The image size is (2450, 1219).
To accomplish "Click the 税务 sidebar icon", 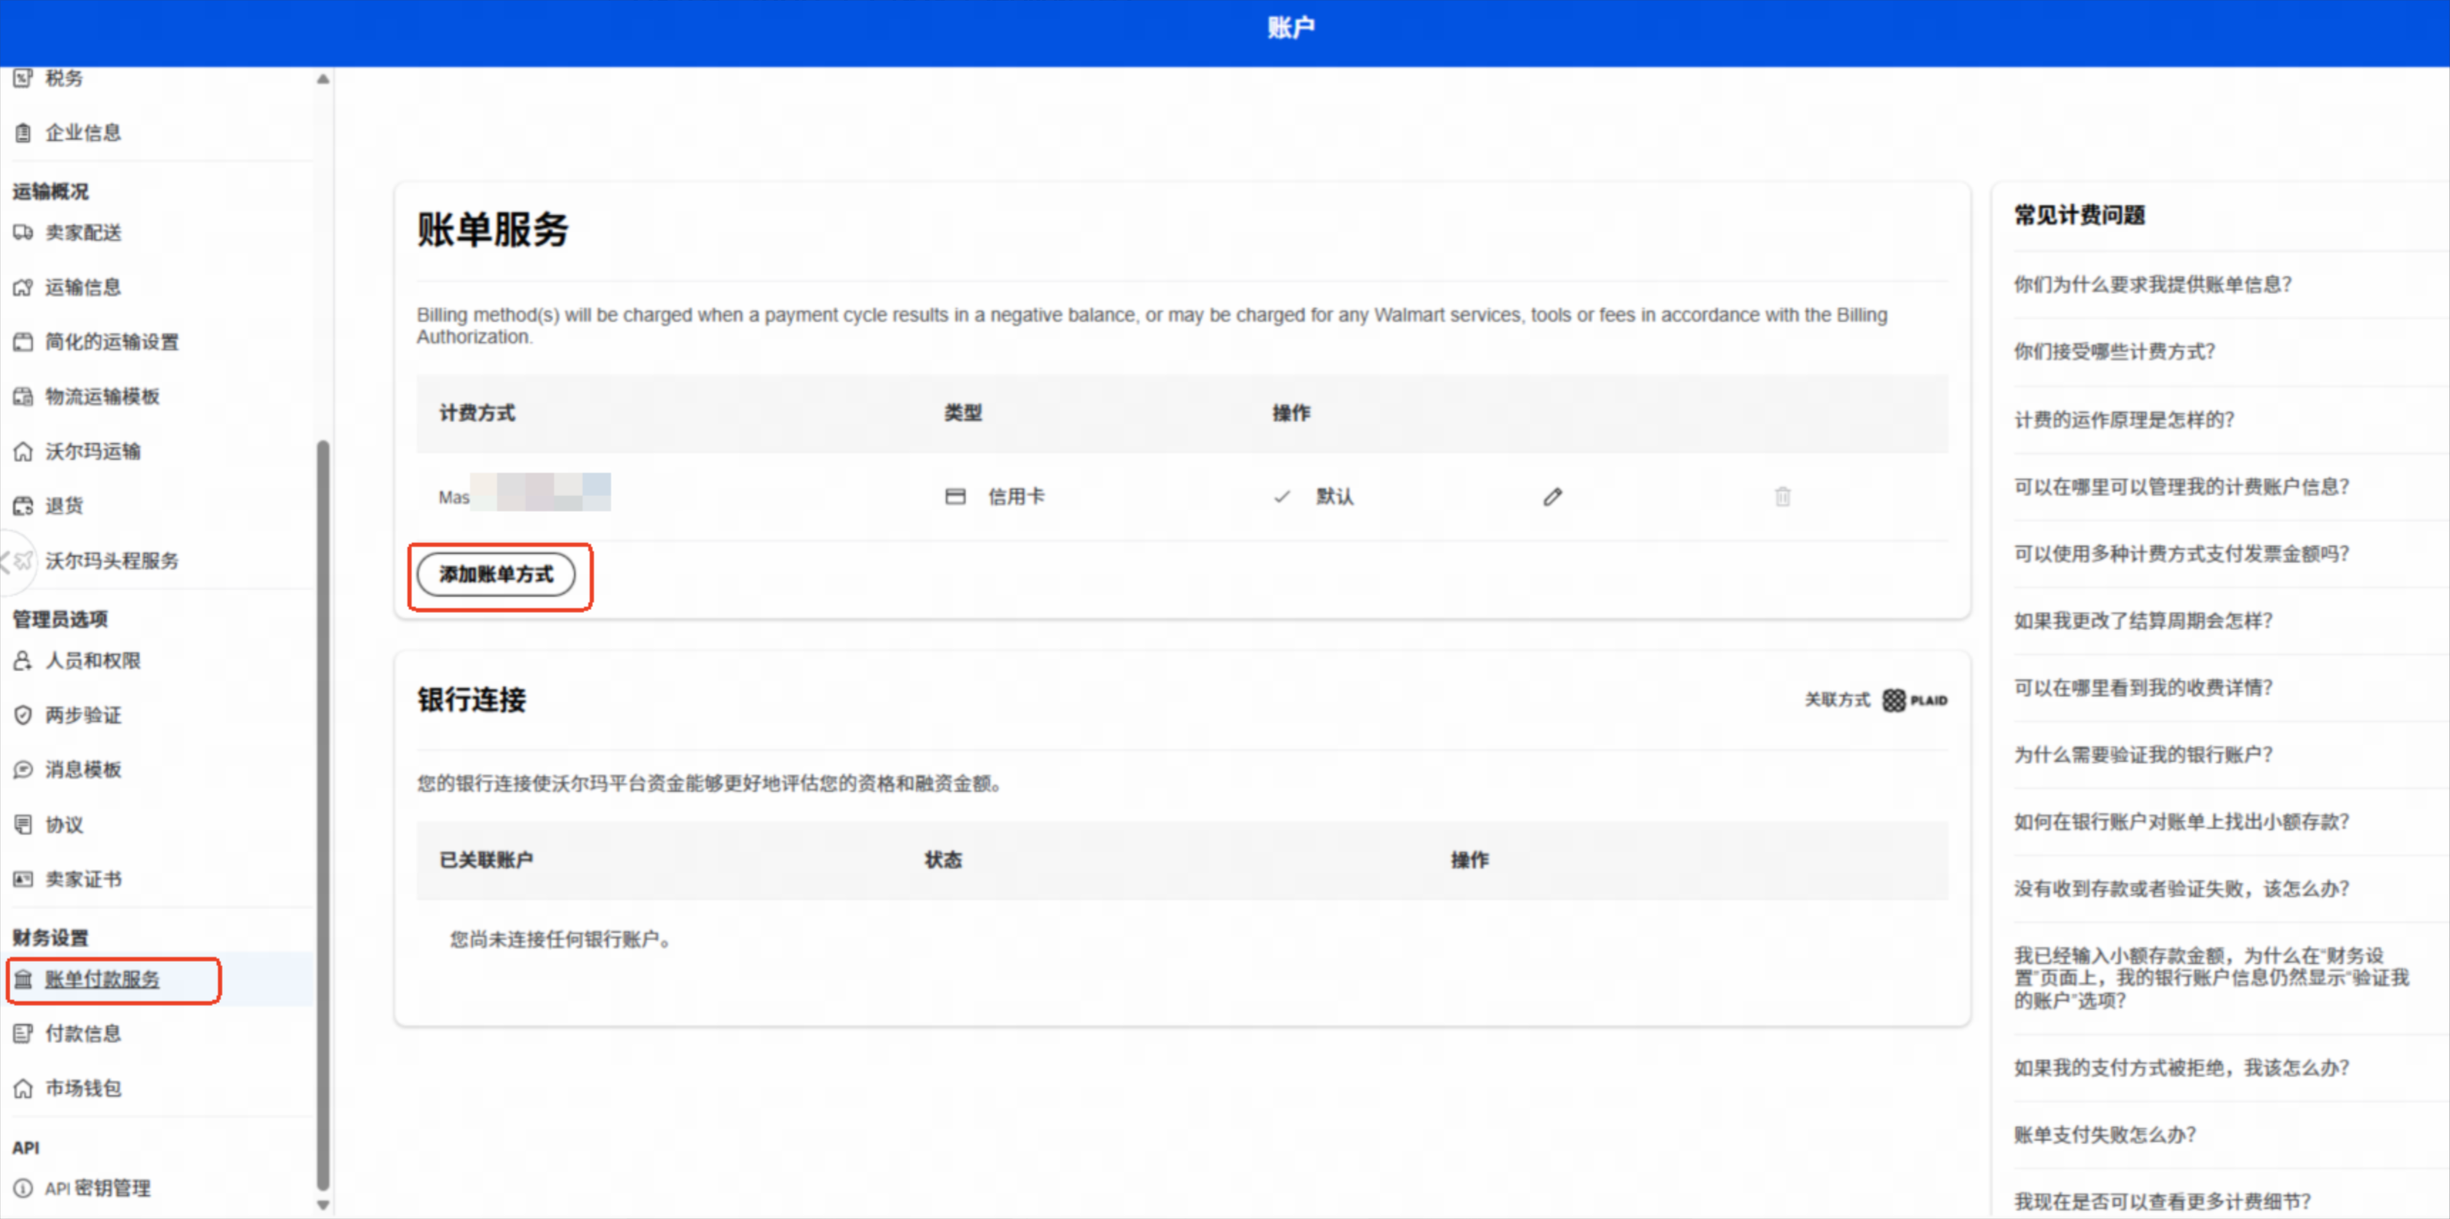I will click(23, 78).
